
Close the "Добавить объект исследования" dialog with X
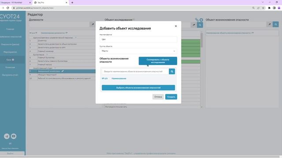[x=176, y=26]
